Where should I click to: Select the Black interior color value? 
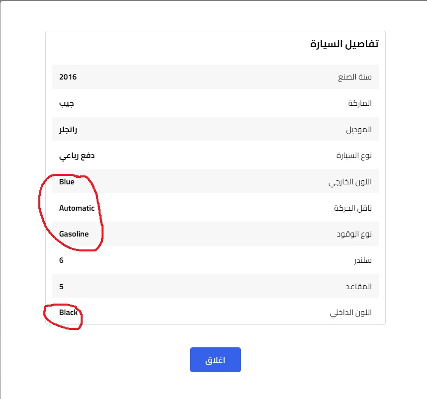click(x=68, y=313)
